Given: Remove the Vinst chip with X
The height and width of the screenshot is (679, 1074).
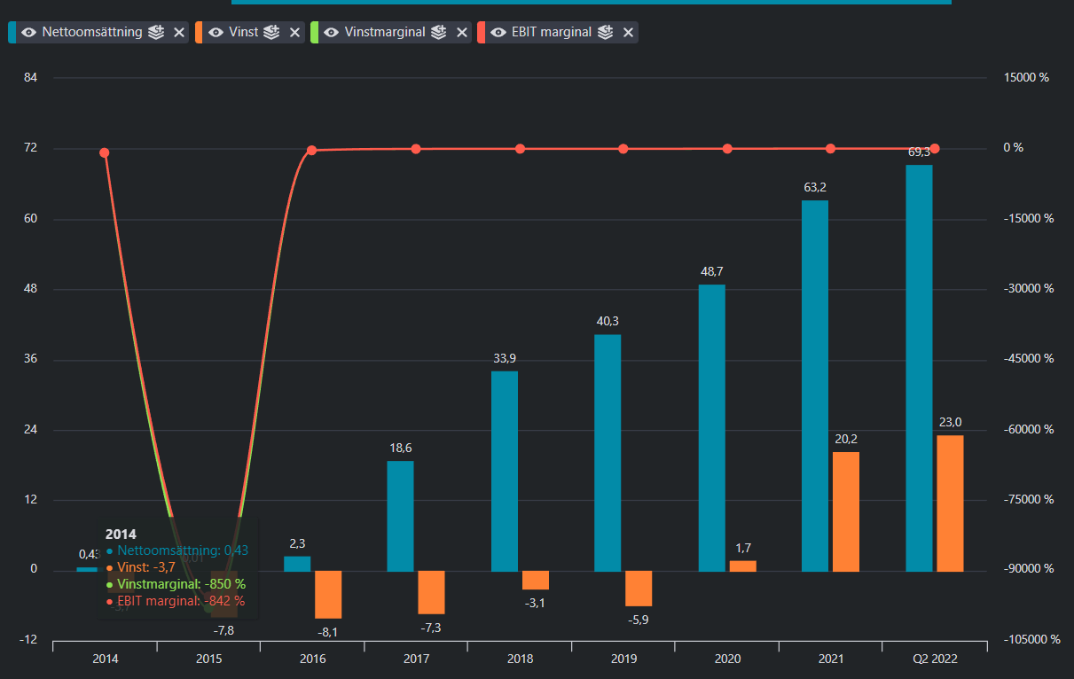Looking at the screenshot, I should pyautogui.click(x=294, y=32).
